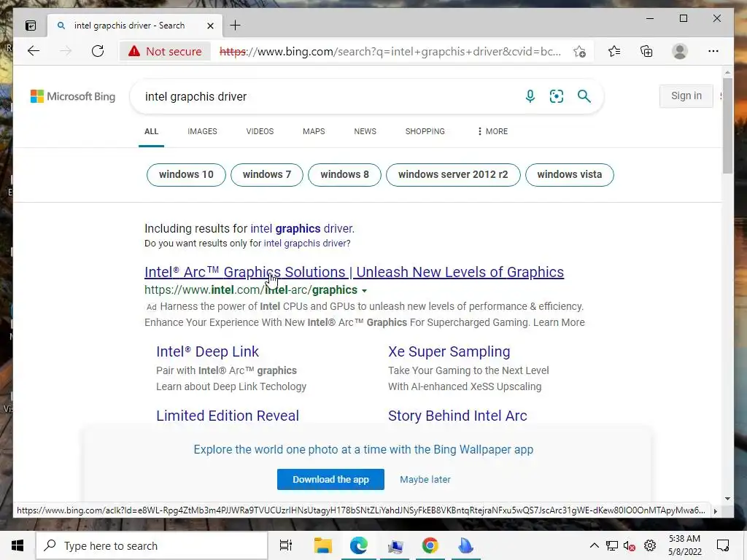Open the Collections panel

click(646, 51)
